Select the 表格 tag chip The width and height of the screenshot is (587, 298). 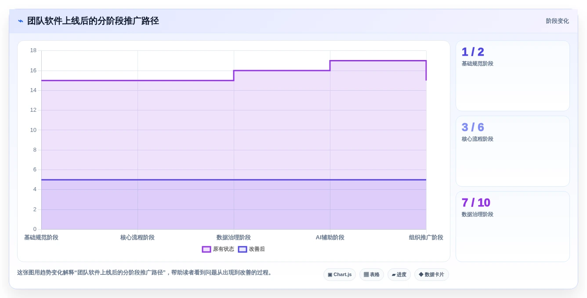(372, 275)
